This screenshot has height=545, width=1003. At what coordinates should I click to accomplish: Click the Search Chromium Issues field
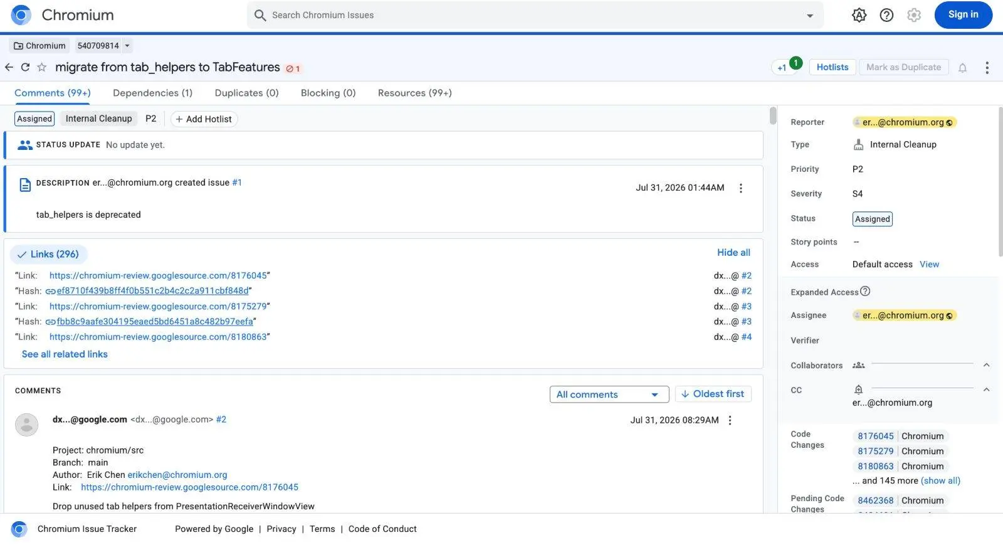[535, 15]
